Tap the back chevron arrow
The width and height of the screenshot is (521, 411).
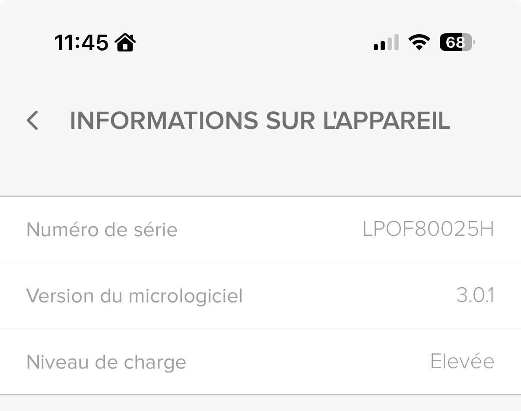(x=32, y=120)
